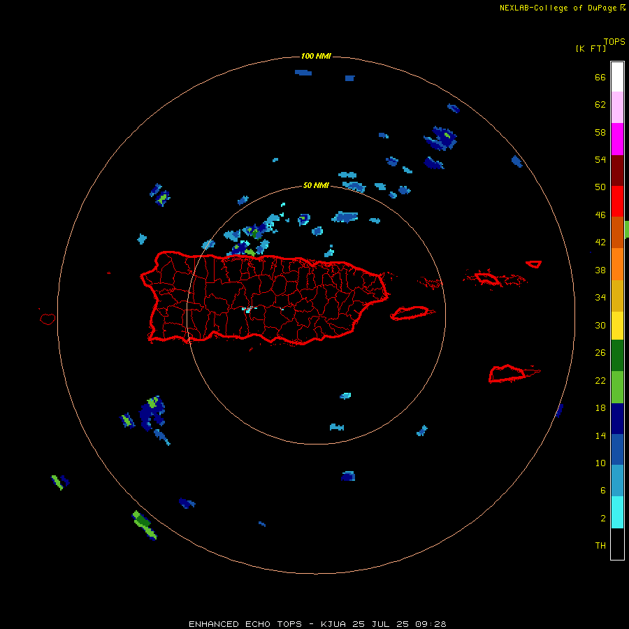Click the cyan swatch near legend bottom
The height and width of the screenshot is (629, 629).
617,512
